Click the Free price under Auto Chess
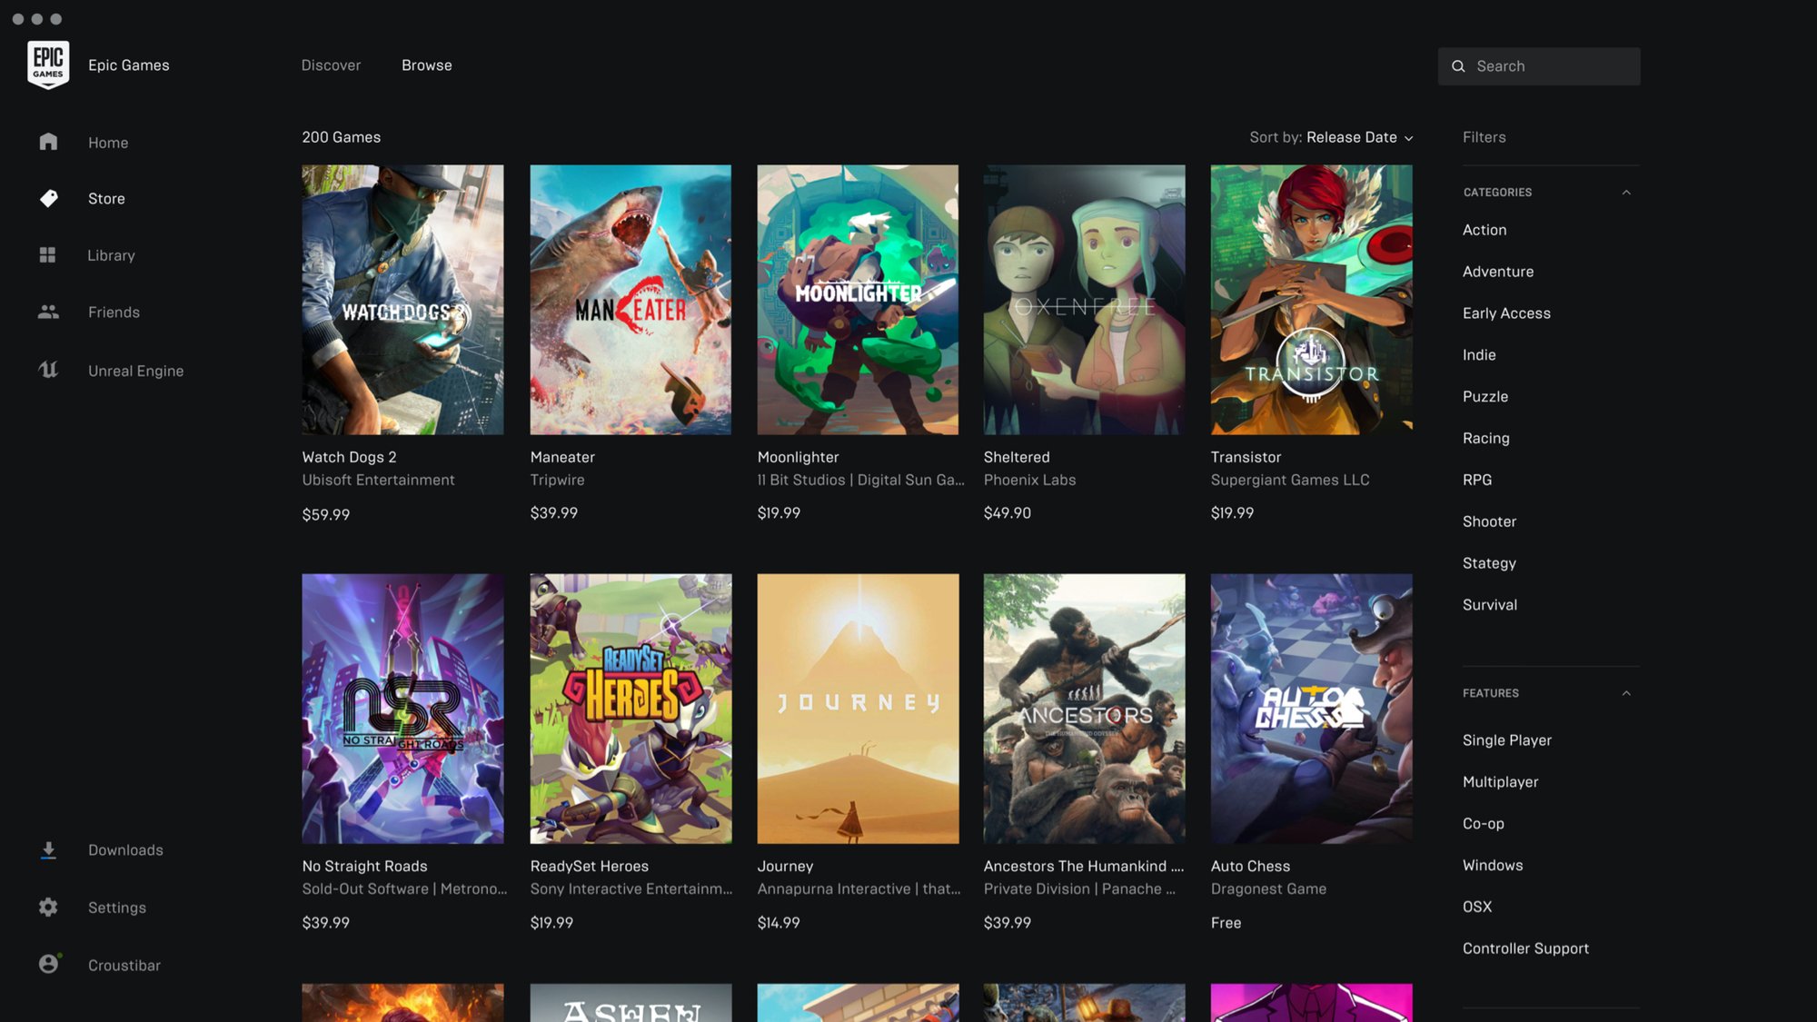Viewport: 1817px width, 1022px height. (1226, 923)
